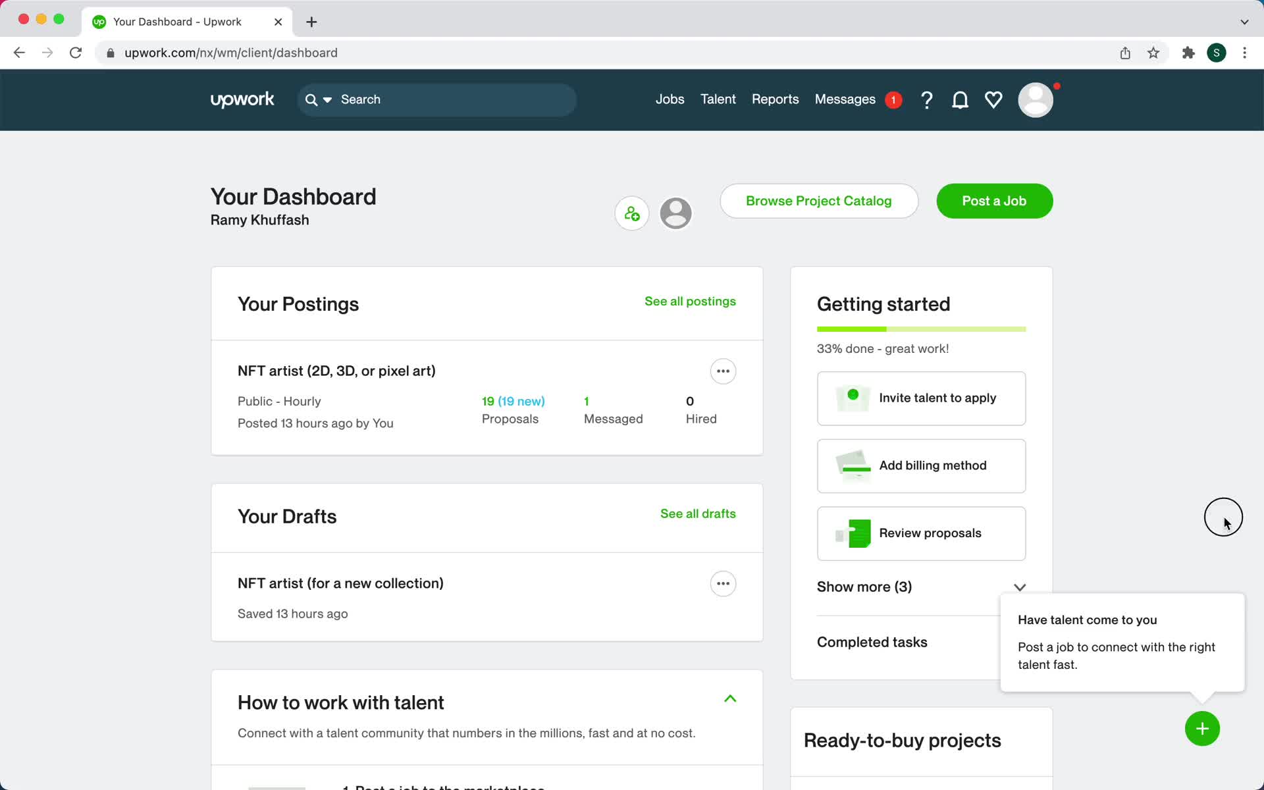Open the Talent menu

(x=718, y=99)
